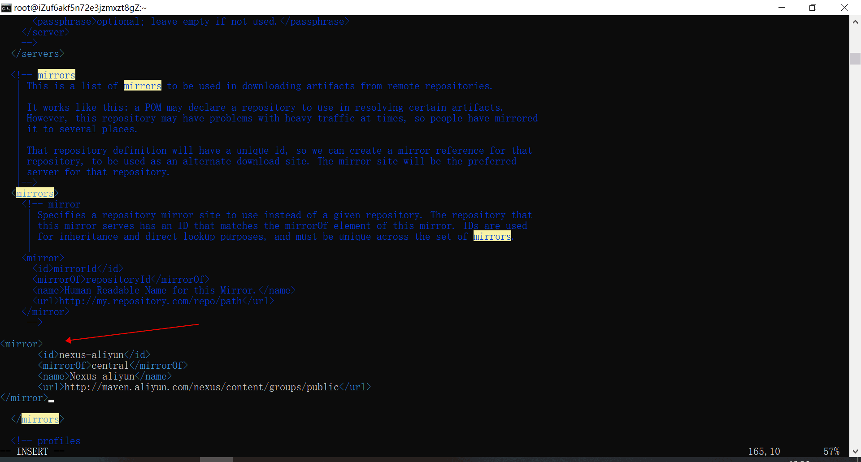Click the window title root@iZuf6akf5n72e3jzmxzt8gZ:~
861x462 pixels.
coord(80,8)
